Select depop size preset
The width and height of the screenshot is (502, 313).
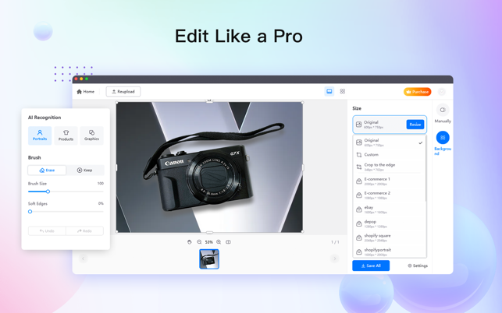[x=390, y=223]
